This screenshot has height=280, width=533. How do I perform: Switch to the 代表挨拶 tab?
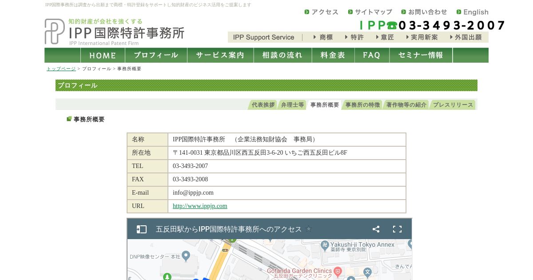[263, 105]
